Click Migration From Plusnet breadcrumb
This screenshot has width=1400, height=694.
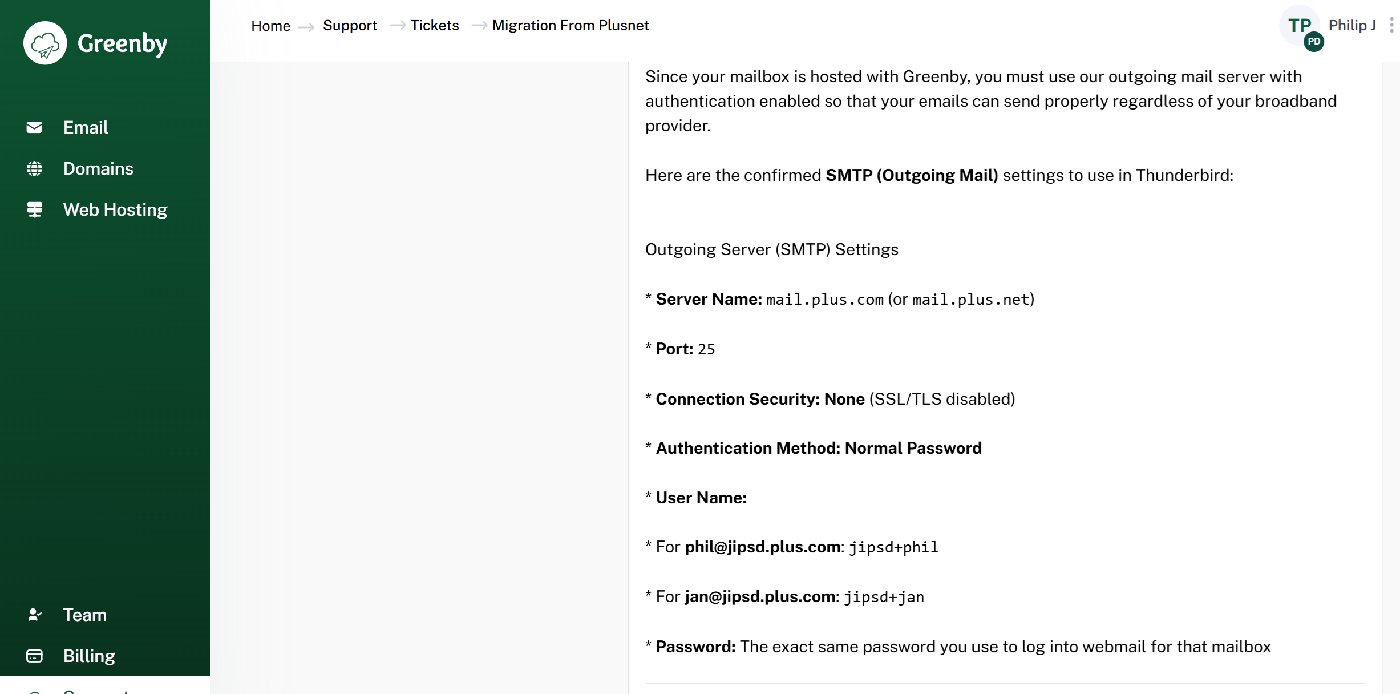click(570, 25)
